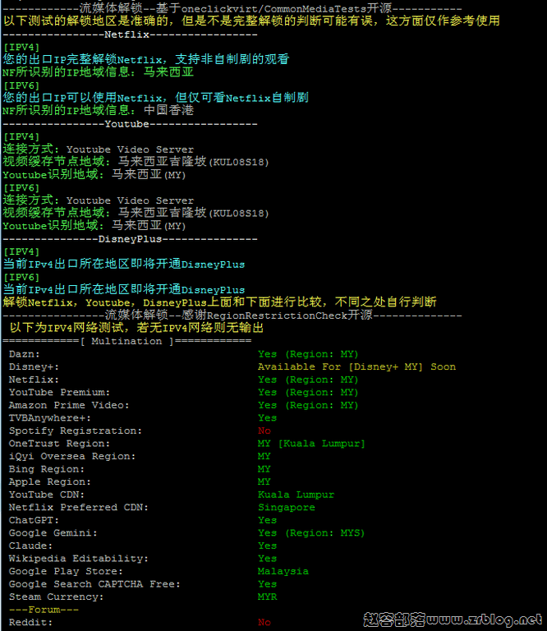
Task: Click the 'Reddit:' label
Action: pos(30,623)
